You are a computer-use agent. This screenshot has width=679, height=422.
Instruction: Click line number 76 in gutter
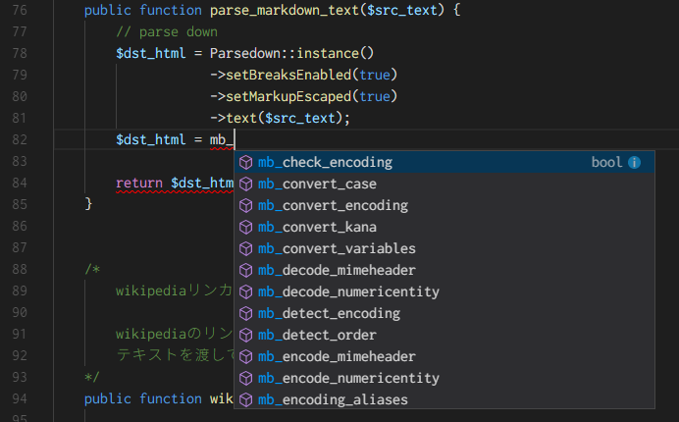(x=20, y=10)
